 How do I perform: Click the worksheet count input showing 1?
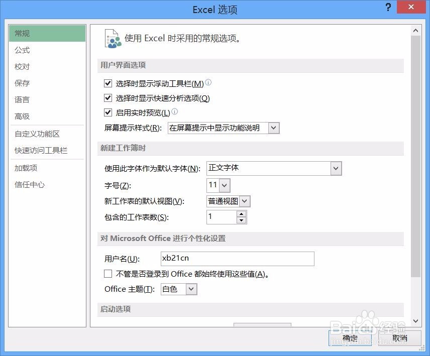[x=222, y=217]
